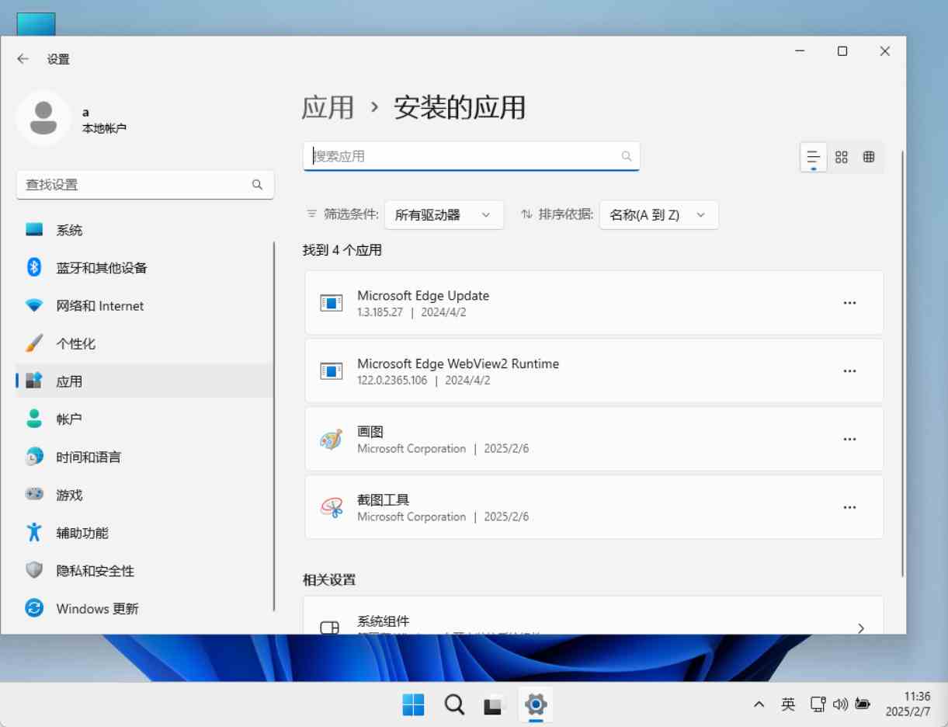The width and height of the screenshot is (948, 727).
Task: Click the Settings gear on the taskbar
Action: click(536, 704)
